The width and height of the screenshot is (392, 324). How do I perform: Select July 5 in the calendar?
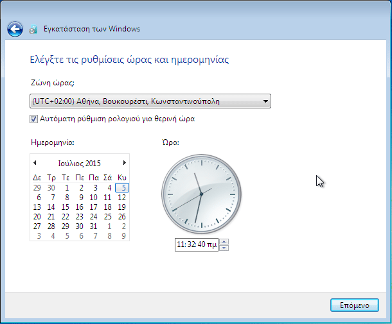coord(122,188)
